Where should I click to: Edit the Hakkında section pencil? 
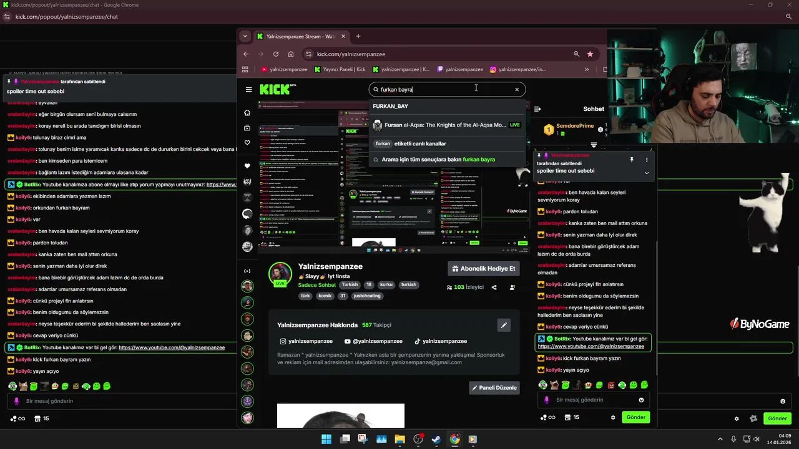(x=504, y=325)
